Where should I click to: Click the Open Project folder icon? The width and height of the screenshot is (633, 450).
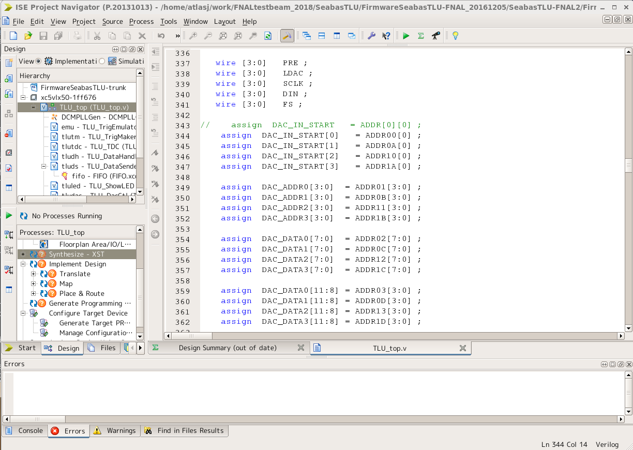click(28, 36)
